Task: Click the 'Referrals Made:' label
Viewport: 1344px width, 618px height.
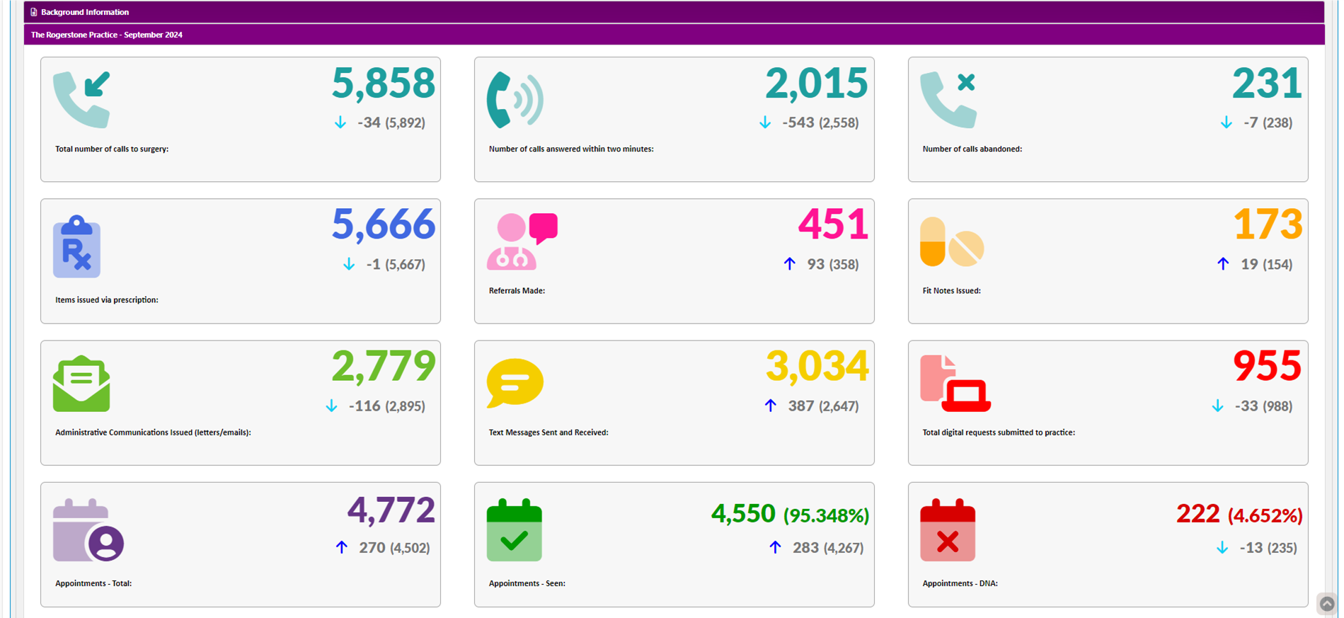Action: pyautogui.click(x=517, y=291)
